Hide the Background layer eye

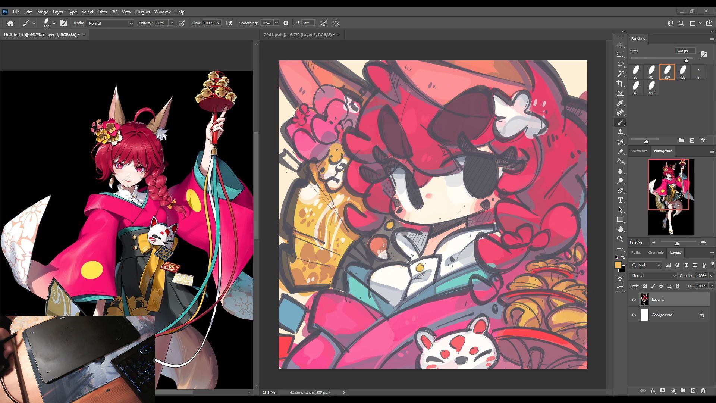[x=634, y=315]
